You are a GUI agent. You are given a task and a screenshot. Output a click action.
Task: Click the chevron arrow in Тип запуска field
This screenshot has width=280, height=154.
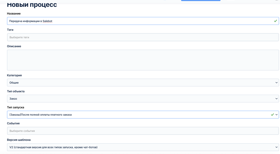click(x=276, y=115)
